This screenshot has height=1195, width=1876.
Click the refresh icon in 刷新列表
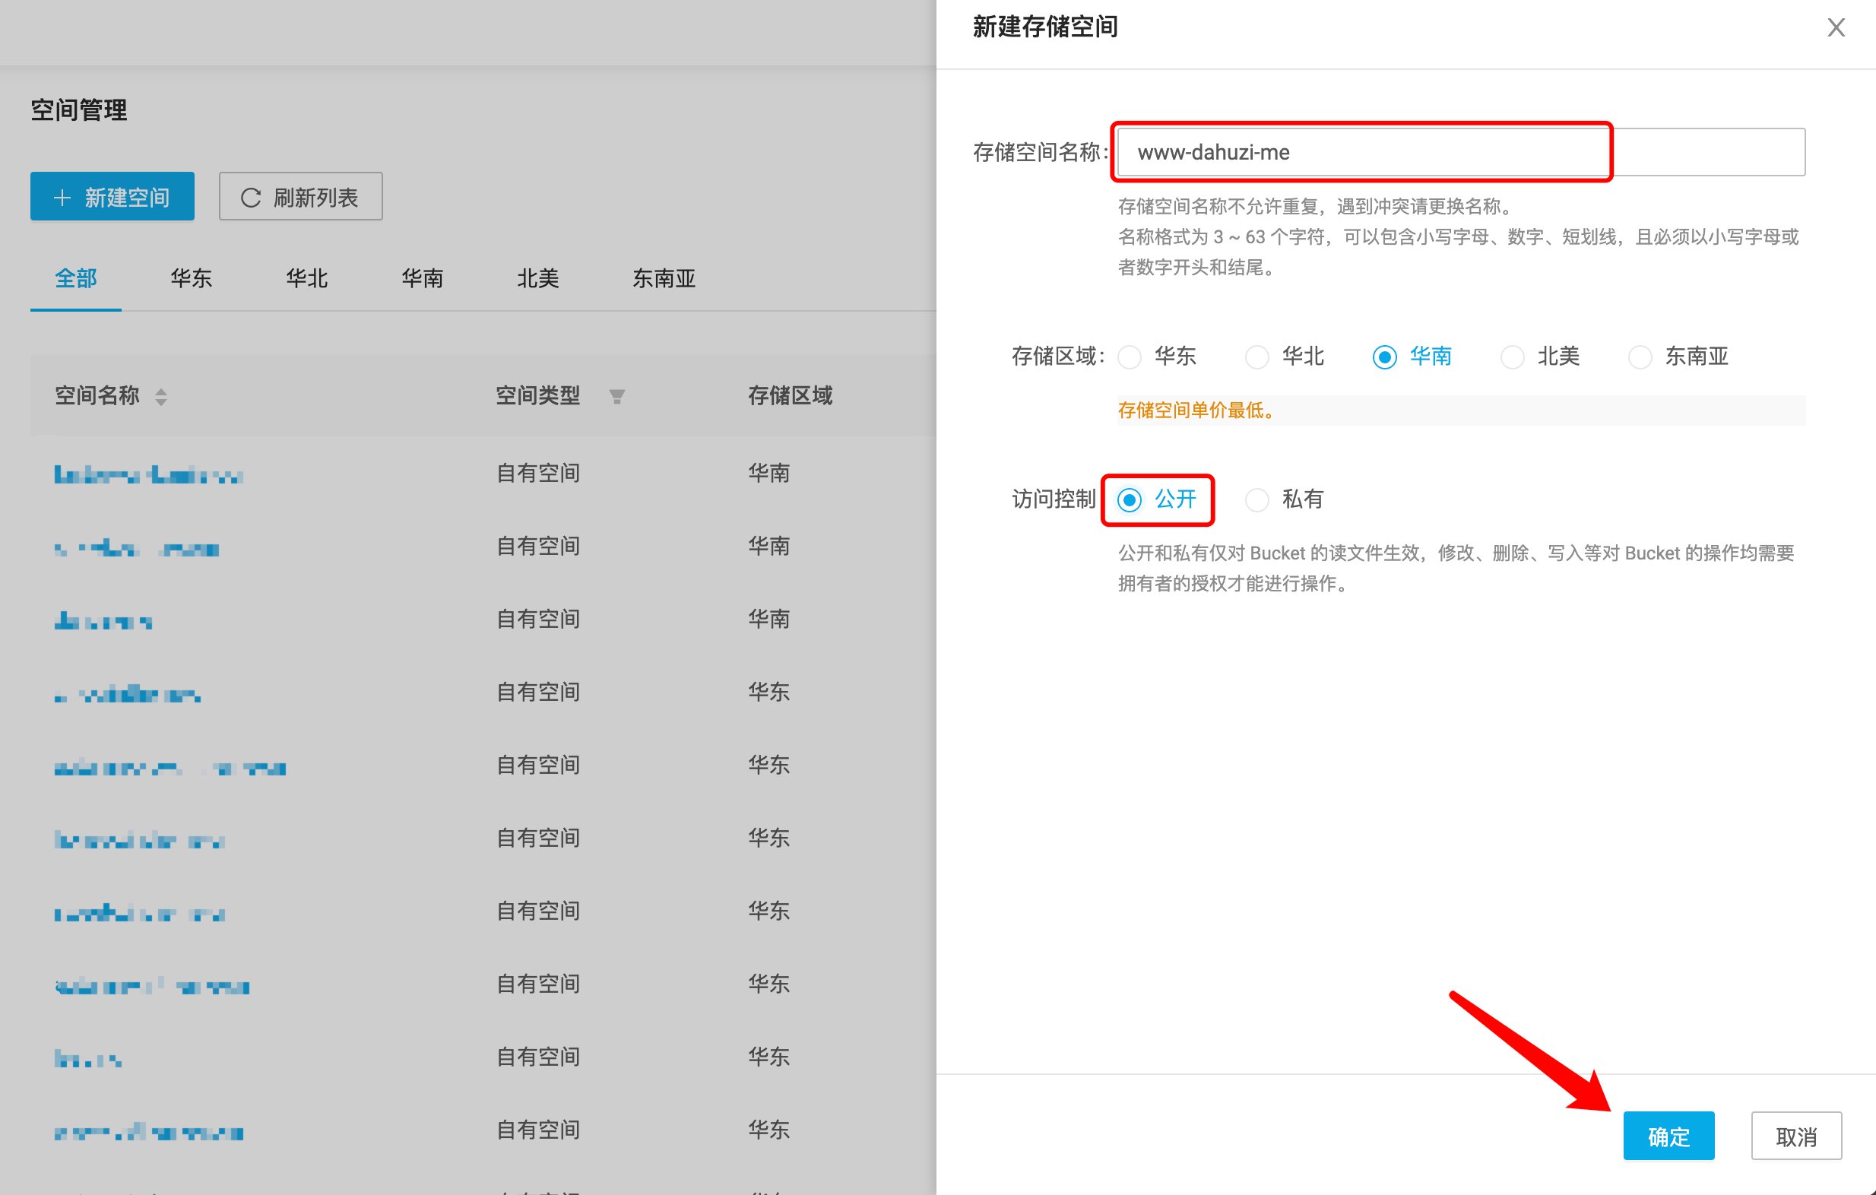(250, 198)
